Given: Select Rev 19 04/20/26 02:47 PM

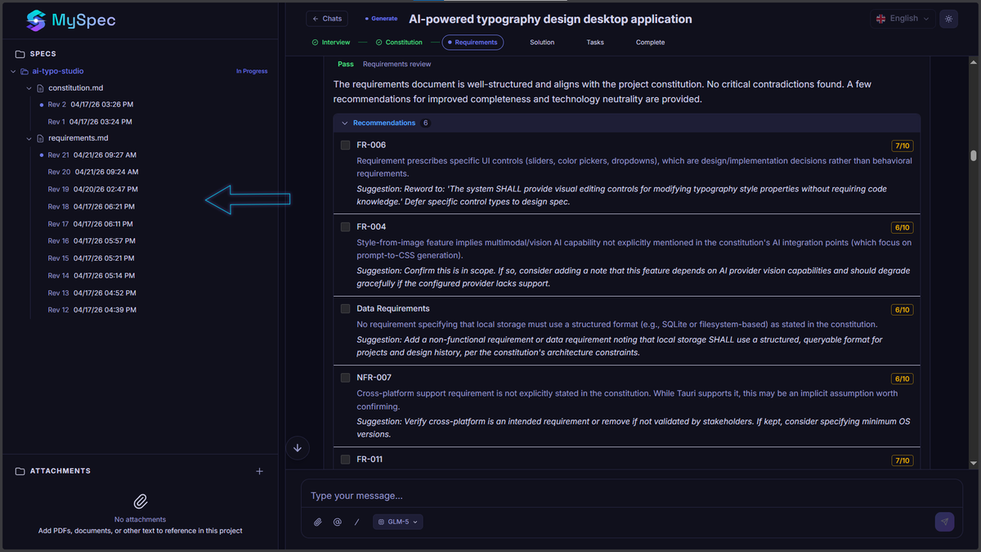Looking at the screenshot, I should [92, 189].
